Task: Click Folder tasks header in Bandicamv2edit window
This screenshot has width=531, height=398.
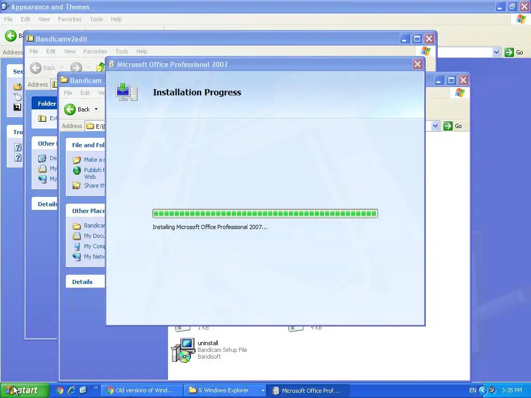Action: (45, 104)
